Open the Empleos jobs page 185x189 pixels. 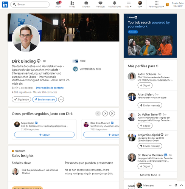86,5
